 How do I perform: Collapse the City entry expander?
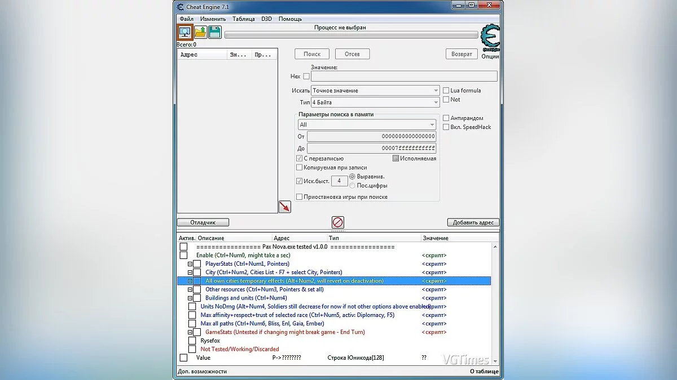[x=190, y=272]
